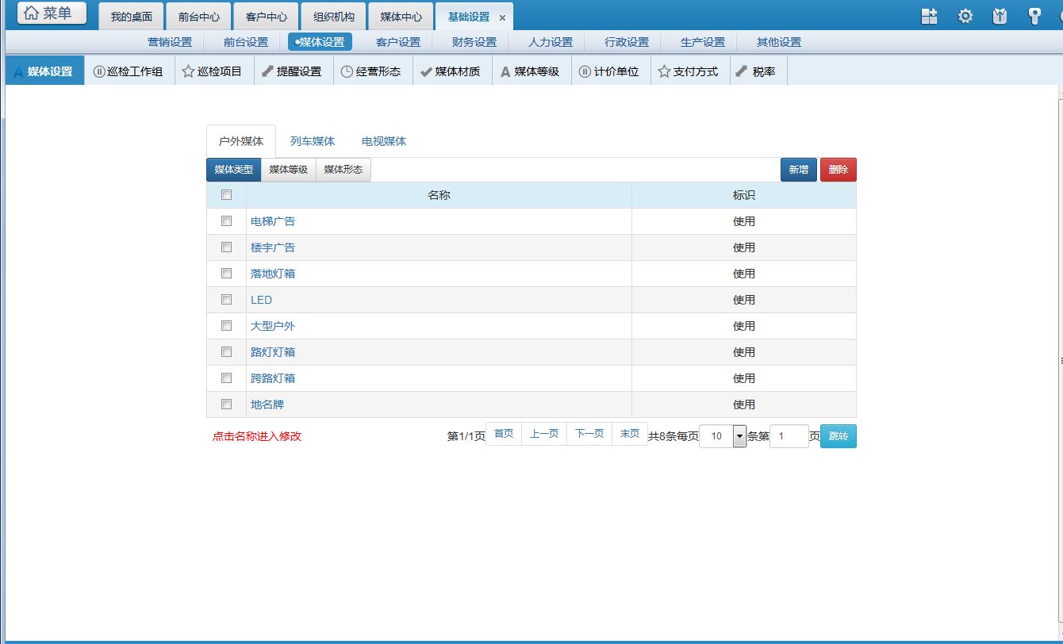Check the box for LED row

pos(226,299)
